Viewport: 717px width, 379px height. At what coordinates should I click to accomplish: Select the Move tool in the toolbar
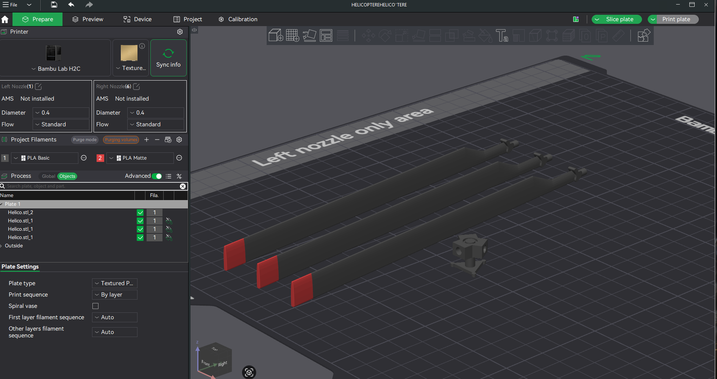[x=369, y=36]
